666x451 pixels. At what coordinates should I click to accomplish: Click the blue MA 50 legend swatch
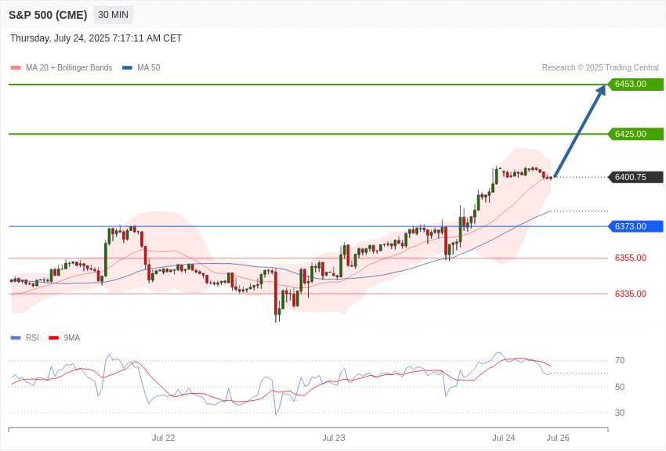point(127,68)
